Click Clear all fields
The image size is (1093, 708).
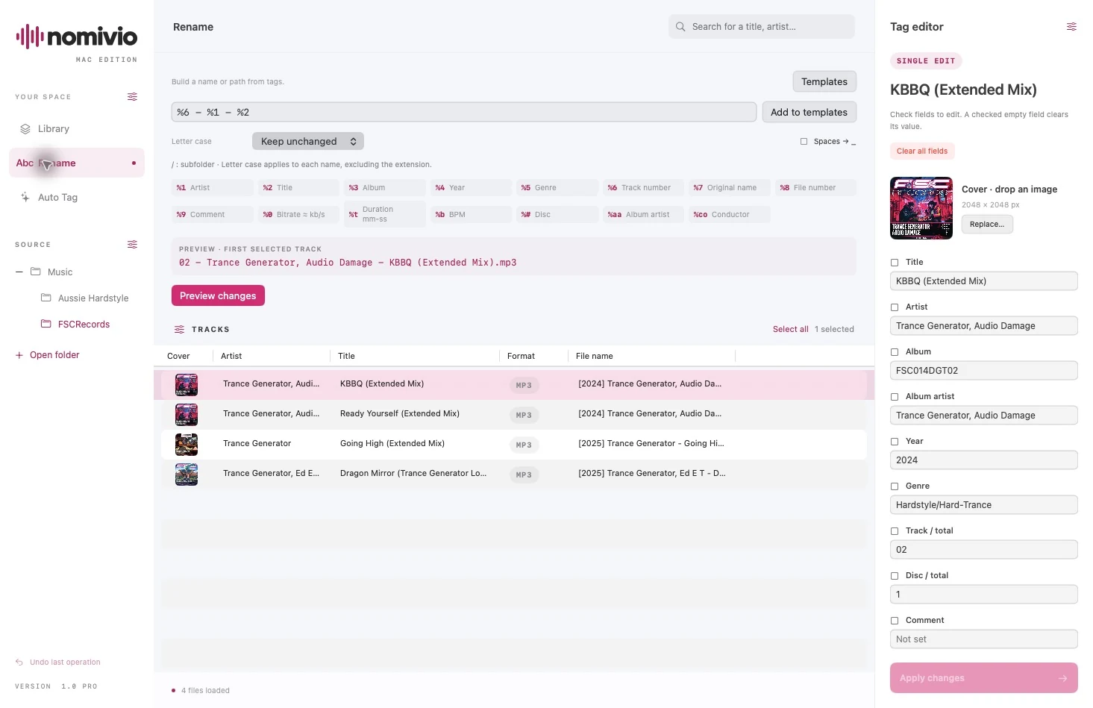tap(922, 151)
